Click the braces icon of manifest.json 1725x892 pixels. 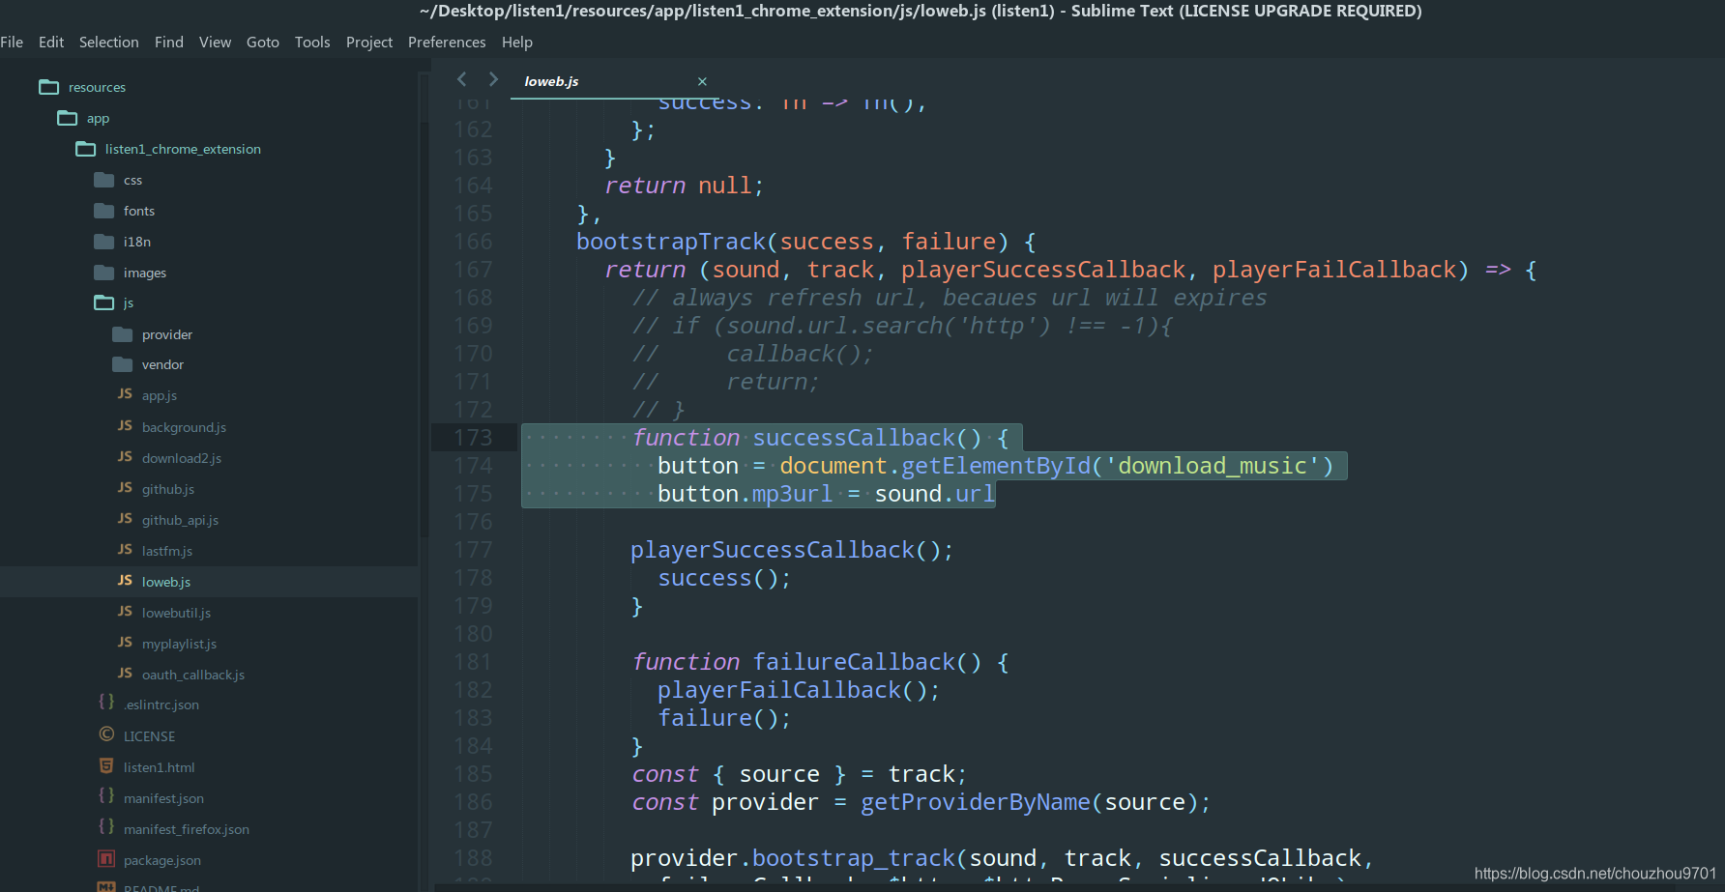[x=106, y=796]
